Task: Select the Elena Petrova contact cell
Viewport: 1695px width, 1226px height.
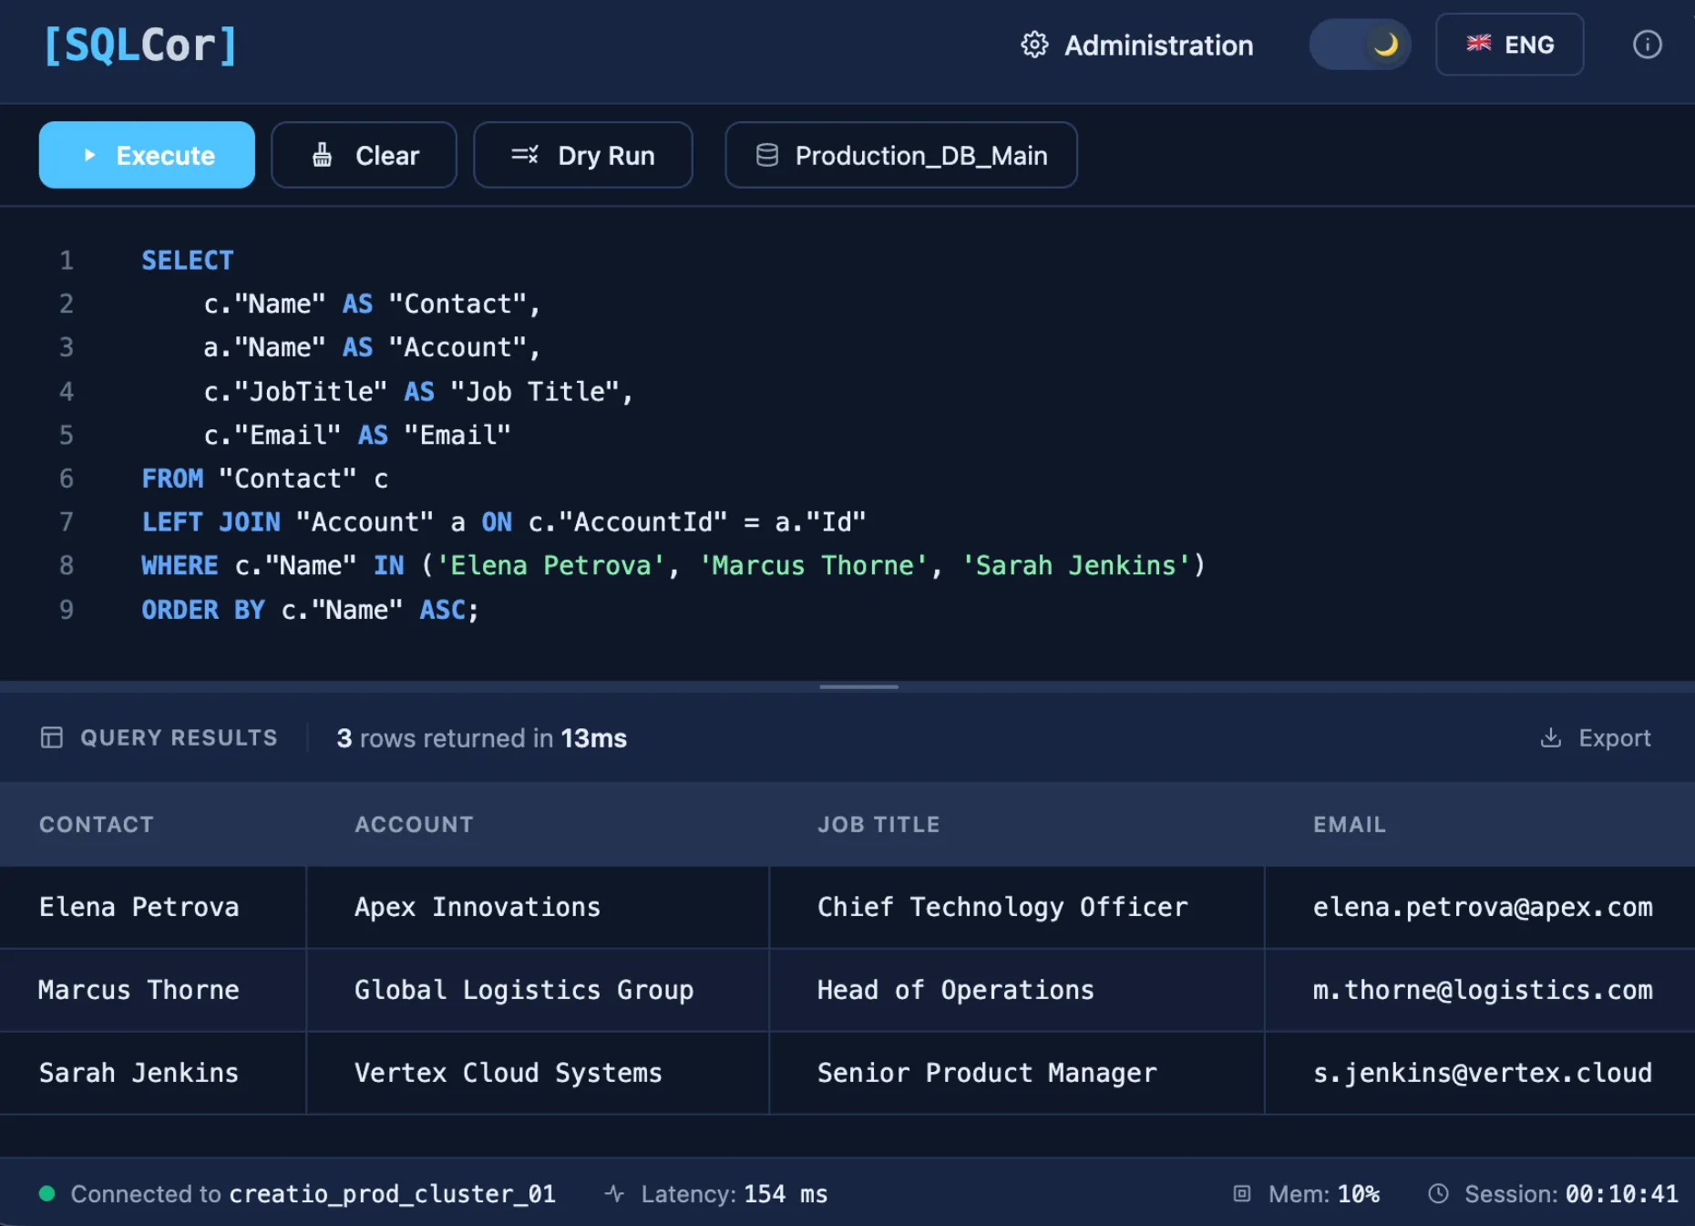Action: 153,907
